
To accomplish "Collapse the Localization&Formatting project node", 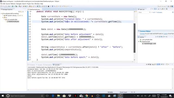I will click(x=1, y=14).
